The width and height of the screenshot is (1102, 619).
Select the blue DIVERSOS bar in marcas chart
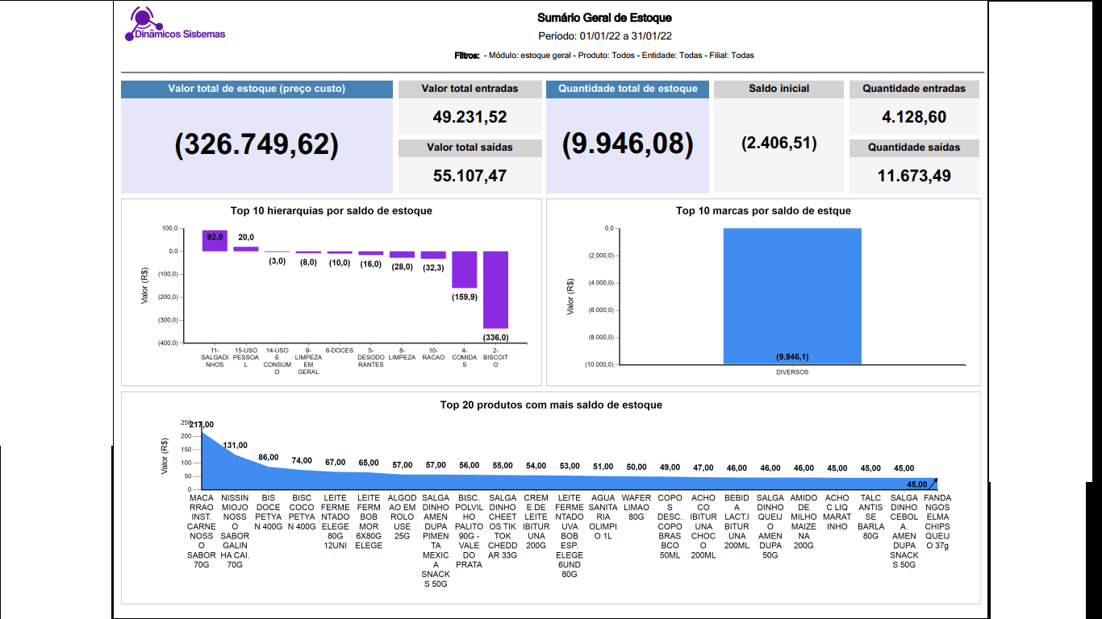pyautogui.click(x=792, y=296)
